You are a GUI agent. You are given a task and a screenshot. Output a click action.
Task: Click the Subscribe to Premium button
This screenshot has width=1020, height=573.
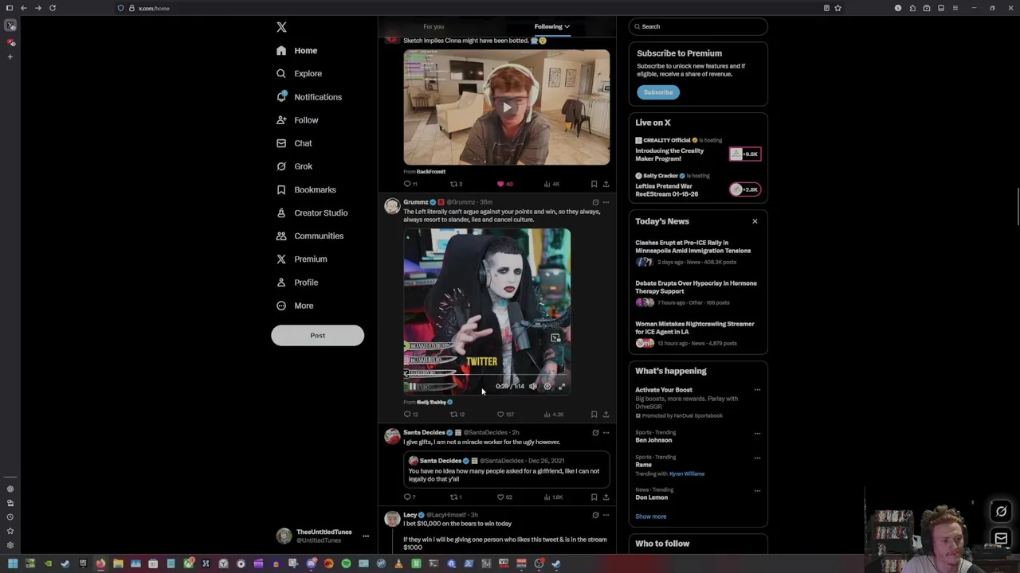coord(658,92)
